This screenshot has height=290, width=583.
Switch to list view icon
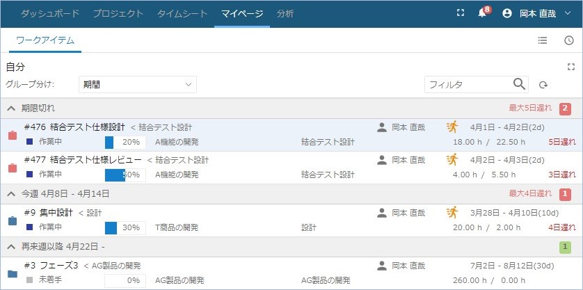click(543, 40)
